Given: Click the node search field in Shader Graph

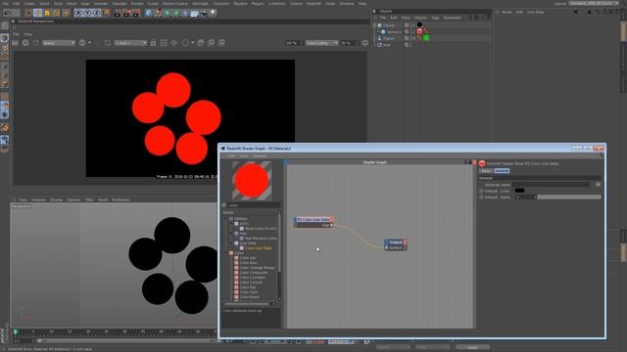Looking at the screenshot, I should click(x=254, y=205).
